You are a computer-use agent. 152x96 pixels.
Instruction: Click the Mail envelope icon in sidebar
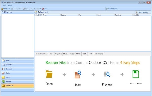(x=3, y=61)
